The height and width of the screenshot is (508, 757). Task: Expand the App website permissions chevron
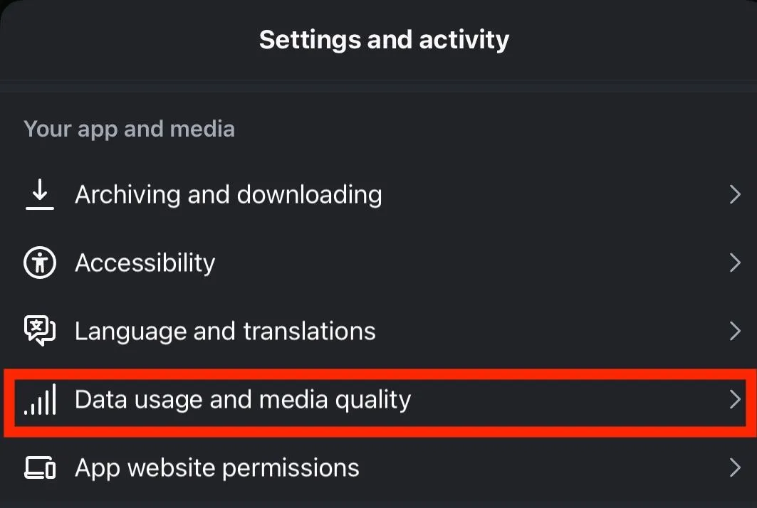point(735,468)
